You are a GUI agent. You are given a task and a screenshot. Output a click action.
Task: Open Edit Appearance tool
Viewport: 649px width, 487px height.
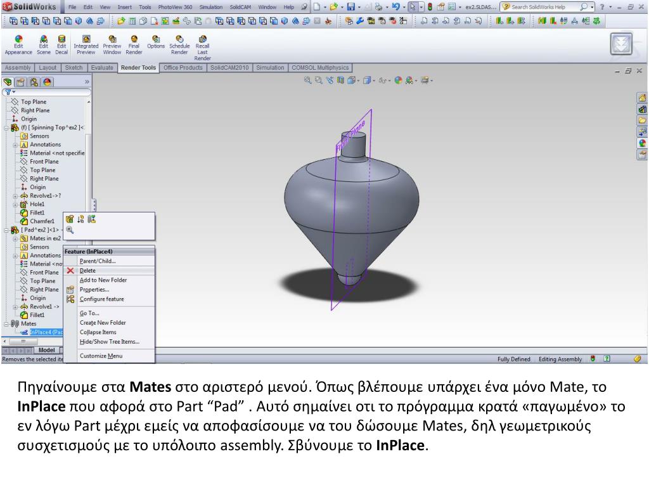pos(18,45)
